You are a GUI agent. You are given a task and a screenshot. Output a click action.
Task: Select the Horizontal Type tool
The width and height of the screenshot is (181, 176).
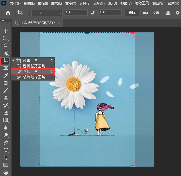5,150
